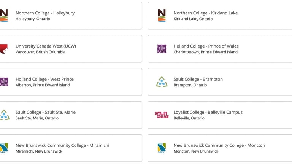Screen dimensions: 292x164
Task: Select Holland College - West Prince title
Action: (x=45, y=79)
